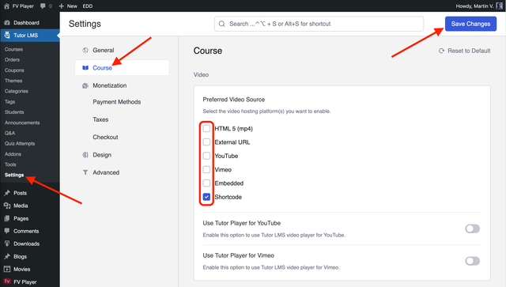The width and height of the screenshot is (506, 287).
Task: Toggle Use Tutor Player for Vimeo
Action: coord(473,261)
